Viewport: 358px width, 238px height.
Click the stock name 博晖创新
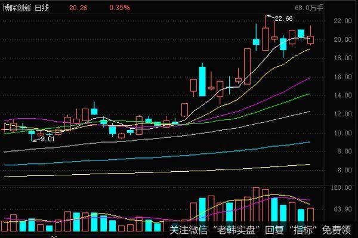[x=17, y=8]
